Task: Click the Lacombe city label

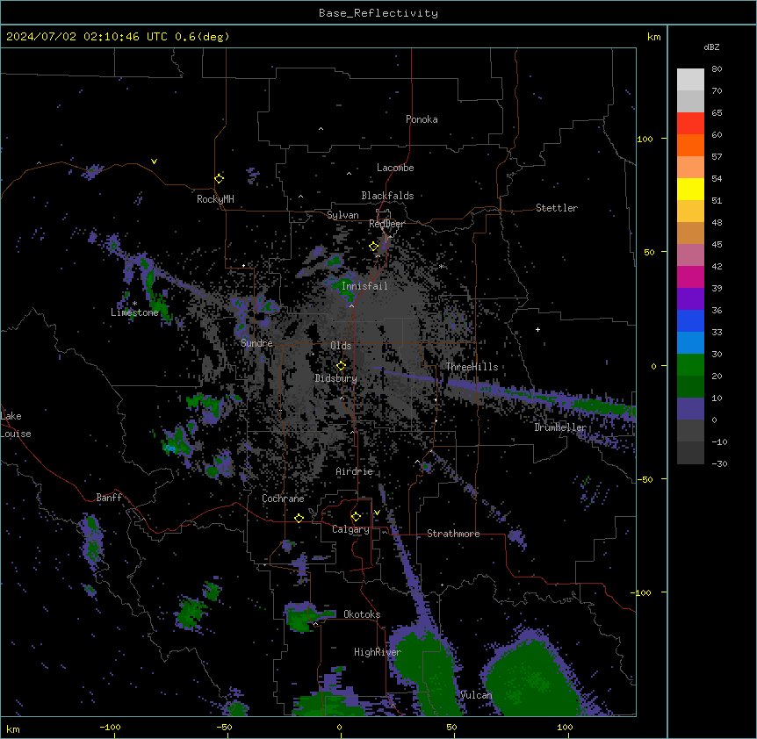Action: click(395, 168)
